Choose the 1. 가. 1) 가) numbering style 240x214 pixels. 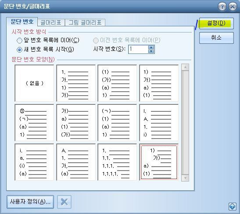pyautogui.click(x=76, y=83)
